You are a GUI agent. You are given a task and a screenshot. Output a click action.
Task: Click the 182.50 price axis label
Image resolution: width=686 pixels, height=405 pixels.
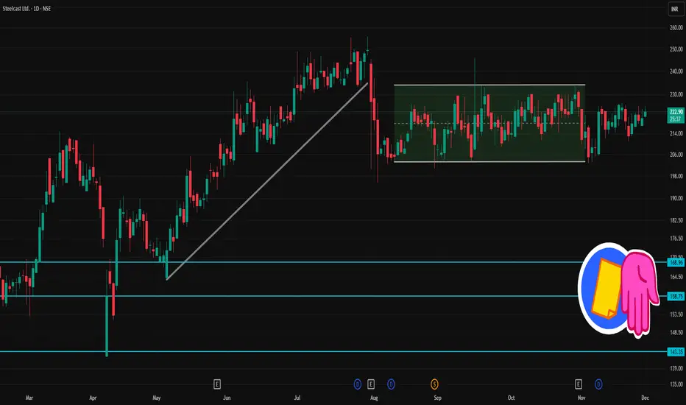[x=676, y=220]
